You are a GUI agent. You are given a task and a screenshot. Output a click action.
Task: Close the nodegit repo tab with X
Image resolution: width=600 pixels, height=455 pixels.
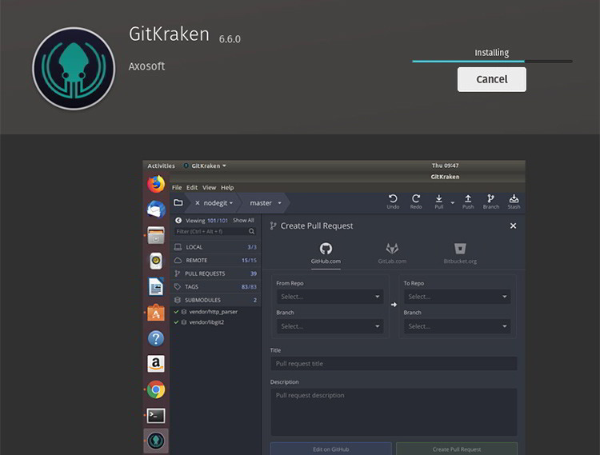[198, 203]
